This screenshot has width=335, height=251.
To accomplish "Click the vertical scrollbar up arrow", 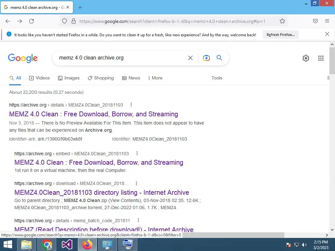I will tap(332, 44).
